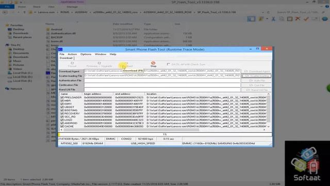This screenshot has height=186, width=330.
Task: Uncheck the LOGO partition checkbox
Action: pos(62,120)
